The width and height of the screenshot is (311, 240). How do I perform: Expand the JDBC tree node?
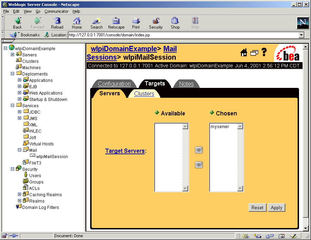[x=19, y=112]
